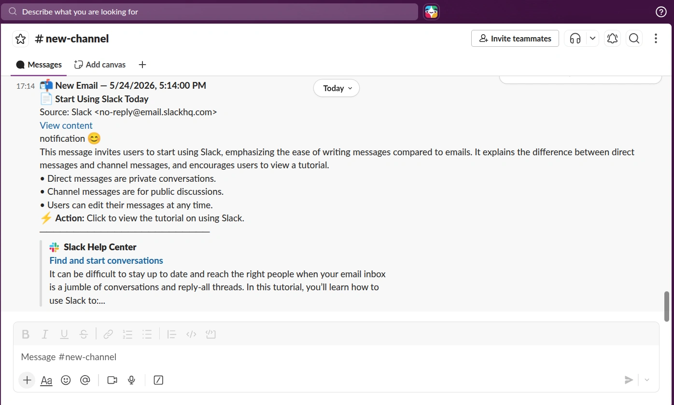Open the Today date dropdown
The height and width of the screenshot is (405, 674).
pos(337,88)
